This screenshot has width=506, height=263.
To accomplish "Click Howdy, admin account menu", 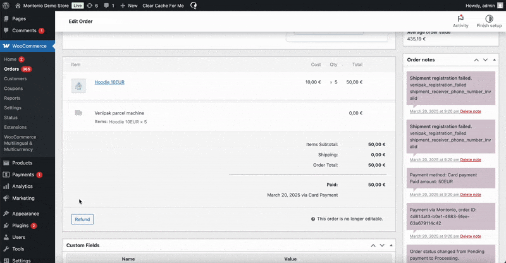I will [480, 6].
